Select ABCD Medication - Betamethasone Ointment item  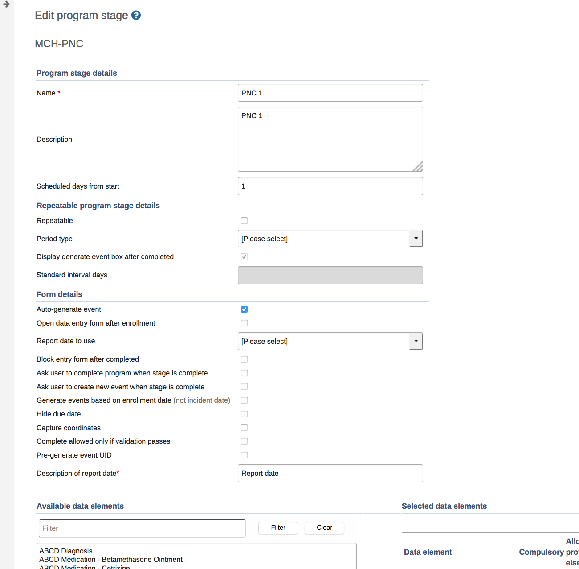111,559
